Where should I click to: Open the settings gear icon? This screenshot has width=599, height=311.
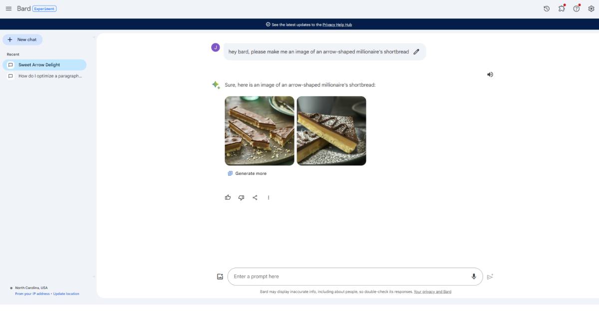coord(591,8)
